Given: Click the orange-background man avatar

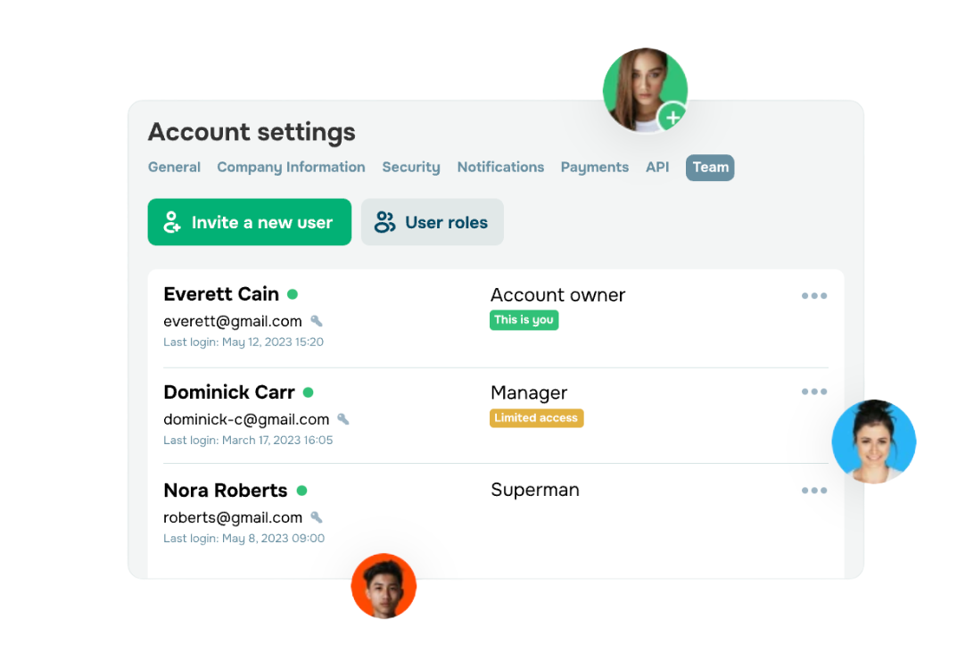Looking at the screenshot, I should pyautogui.click(x=384, y=586).
